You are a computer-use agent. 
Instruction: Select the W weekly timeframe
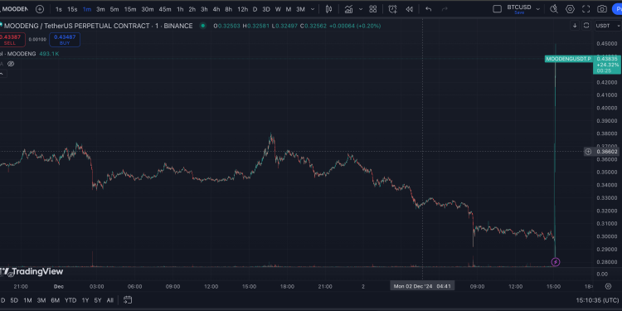click(x=278, y=9)
